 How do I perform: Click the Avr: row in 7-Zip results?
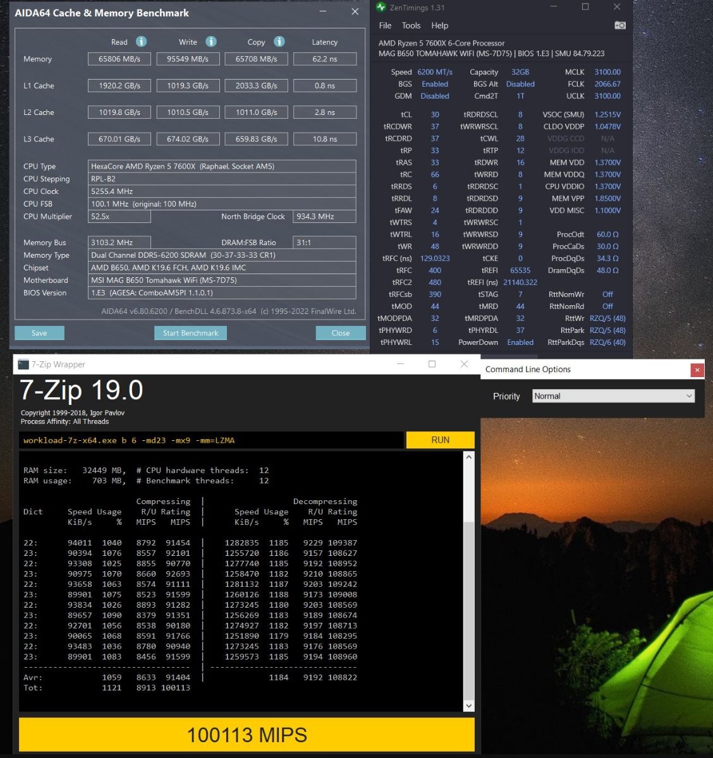tap(190, 677)
